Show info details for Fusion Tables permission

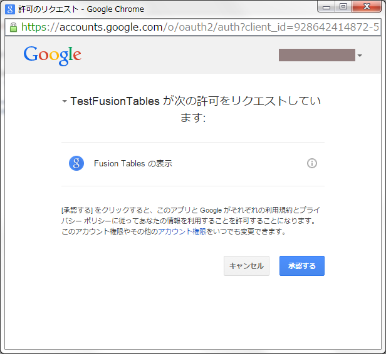(312, 163)
